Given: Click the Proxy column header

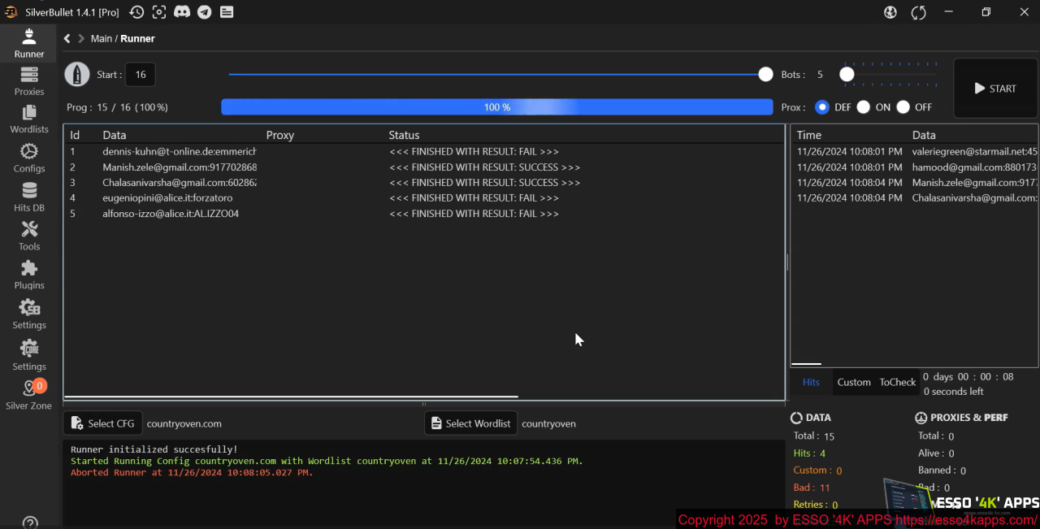Looking at the screenshot, I should (x=280, y=135).
